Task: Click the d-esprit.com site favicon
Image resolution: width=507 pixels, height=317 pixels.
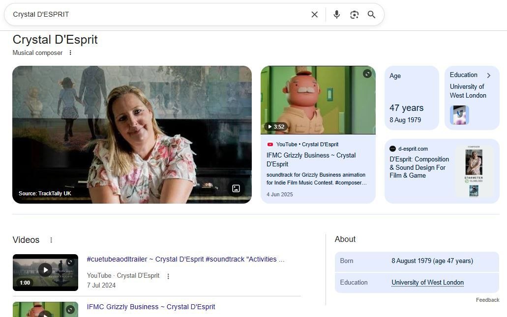Action: (x=392, y=149)
